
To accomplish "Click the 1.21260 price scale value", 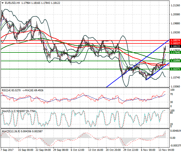I will point(175,5).
